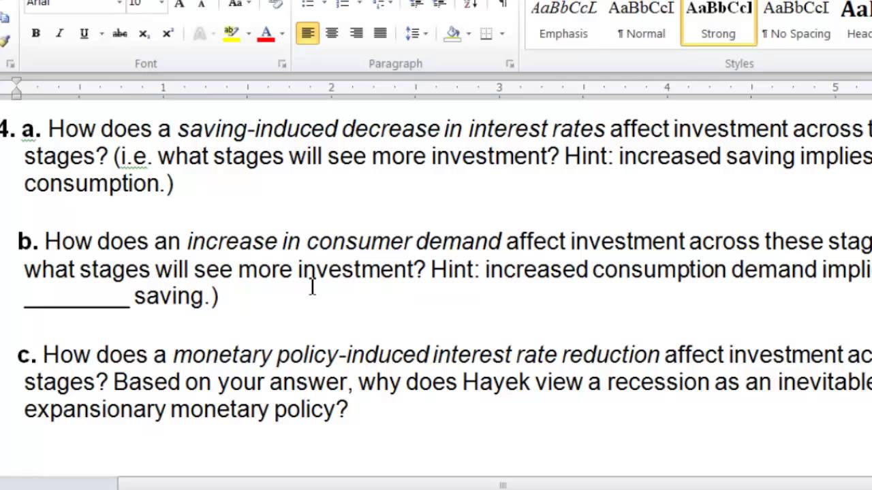Open the Clipboard pane launcher

pyautogui.click(x=10, y=63)
